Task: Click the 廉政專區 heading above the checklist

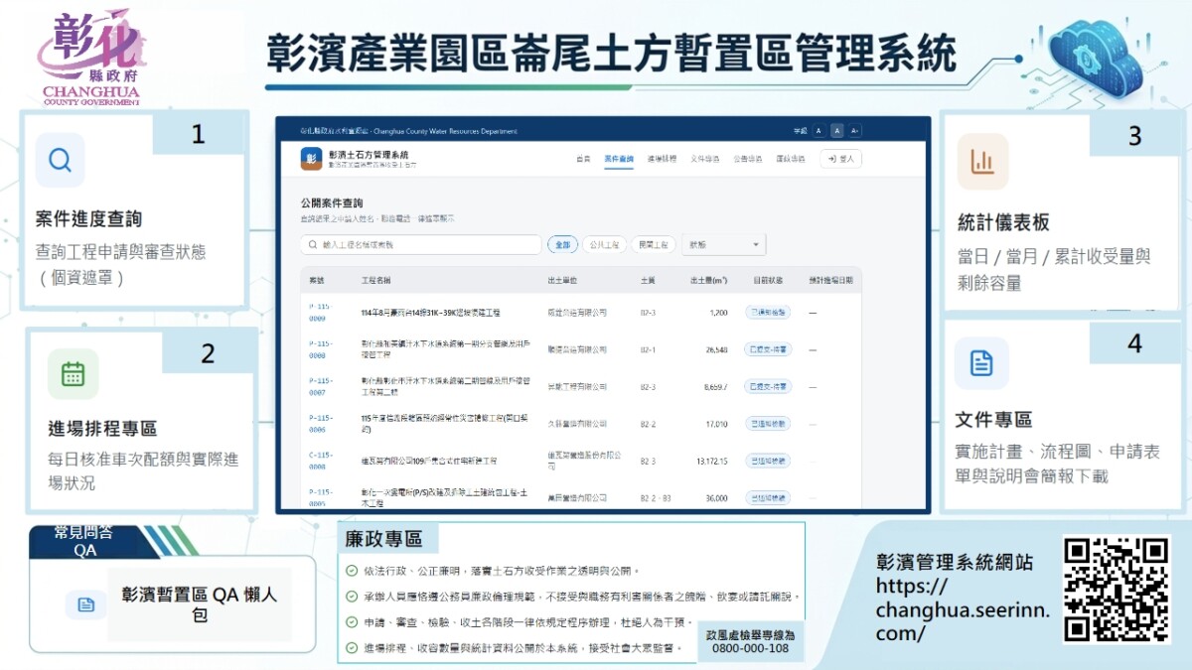Action: [384, 539]
